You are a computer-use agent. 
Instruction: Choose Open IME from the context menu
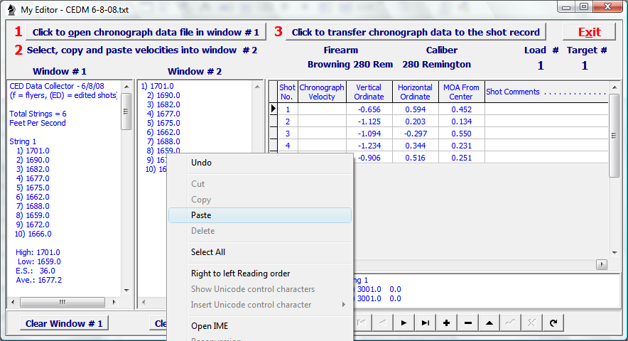click(x=260, y=326)
